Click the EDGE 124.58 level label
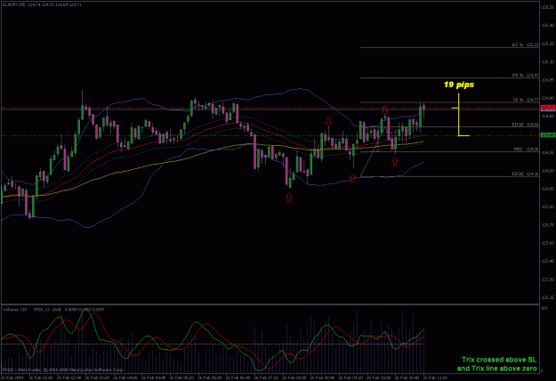The image size is (556, 381). click(x=525, y=125)
